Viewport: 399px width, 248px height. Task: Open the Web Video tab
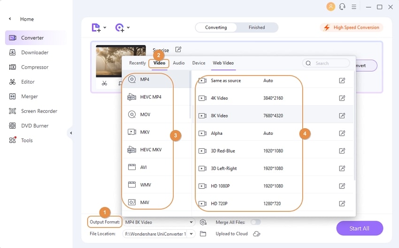tap(223, 63)
